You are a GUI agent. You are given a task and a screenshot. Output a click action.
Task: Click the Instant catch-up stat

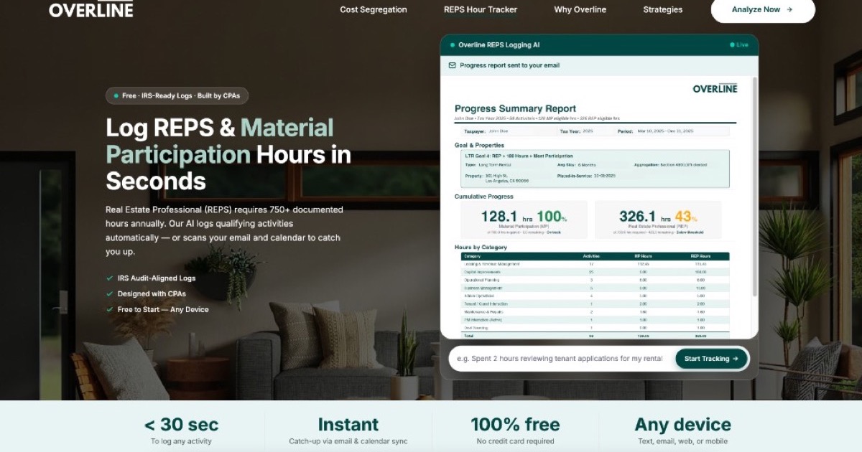[x=348, y=430]
